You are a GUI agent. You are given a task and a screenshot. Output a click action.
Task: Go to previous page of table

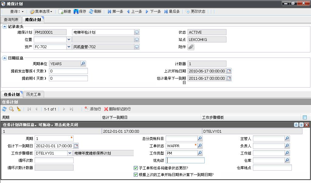point(36,109)
